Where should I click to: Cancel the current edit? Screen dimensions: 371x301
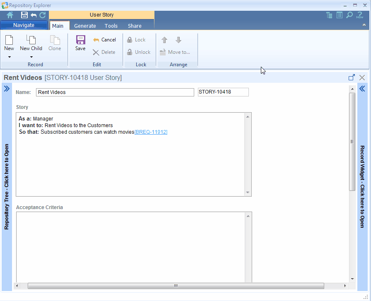(104, 40)
